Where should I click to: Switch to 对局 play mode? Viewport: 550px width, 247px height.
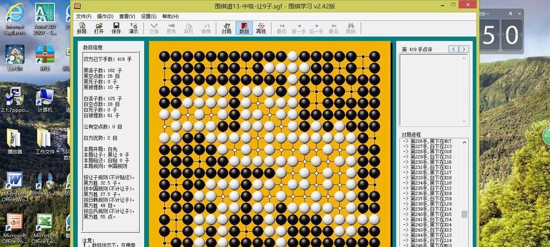pos(226,28)
